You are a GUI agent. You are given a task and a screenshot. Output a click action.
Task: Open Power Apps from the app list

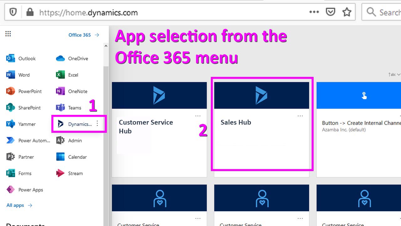tap(24, 190)
